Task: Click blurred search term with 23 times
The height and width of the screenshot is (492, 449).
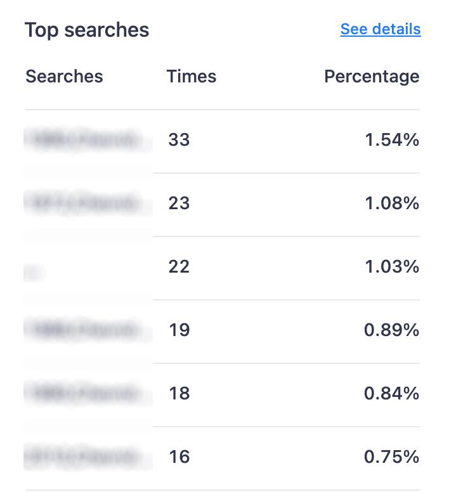Action: 84,203
